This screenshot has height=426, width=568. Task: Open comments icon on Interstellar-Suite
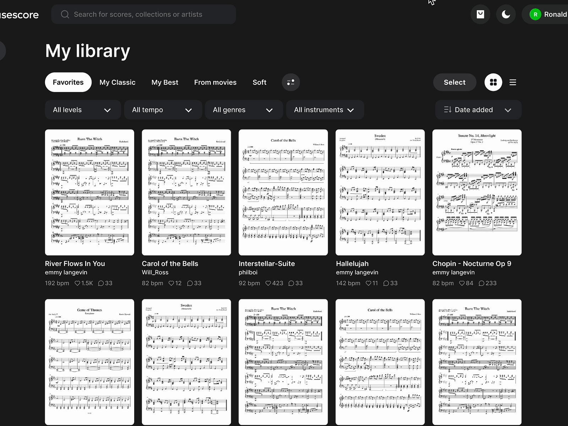pyautogui.click(x=291, y=283)
